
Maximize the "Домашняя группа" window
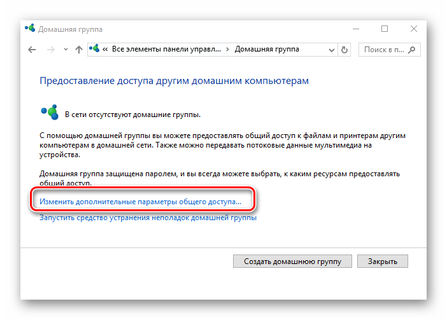[385, 29]
